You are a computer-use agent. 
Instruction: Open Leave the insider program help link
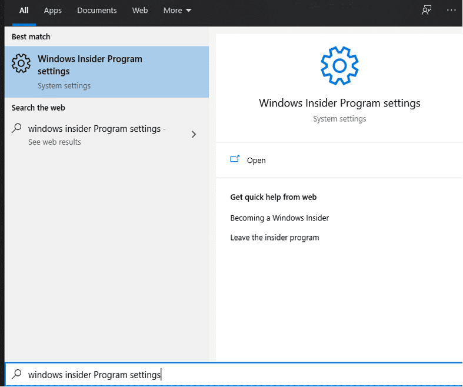275,238
